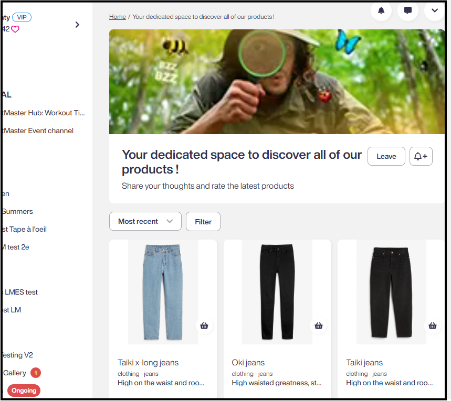Leave this product space
Screen dimensions: 451x401
pyautogui.click(x=386, y=156)
